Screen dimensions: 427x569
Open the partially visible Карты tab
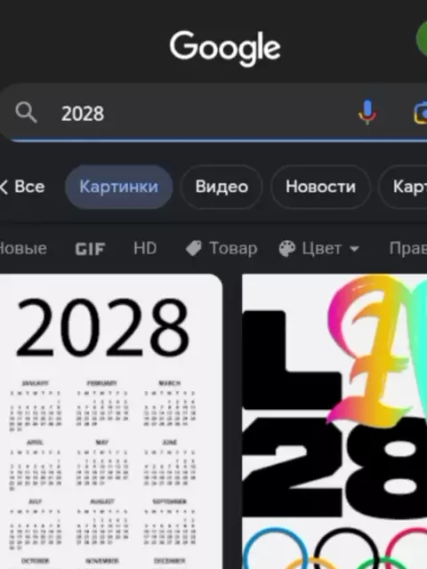403,187
